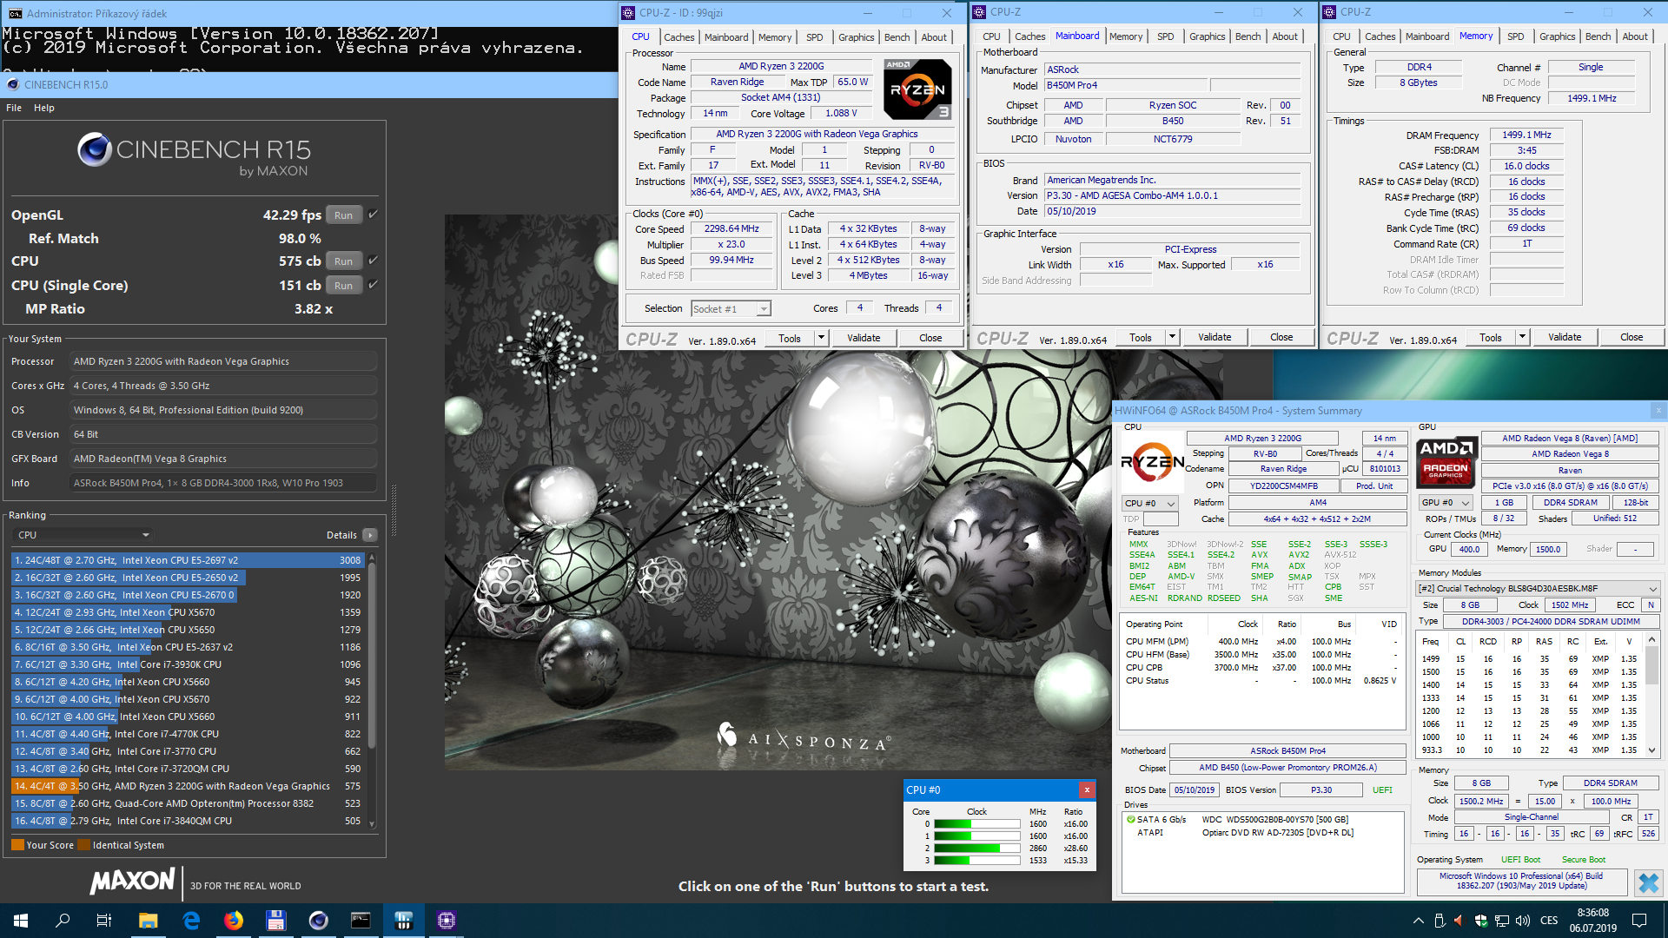1668x938 pixels.
Task: Close HWiNFO summary with the blue X button
Action: point(1648,883)
